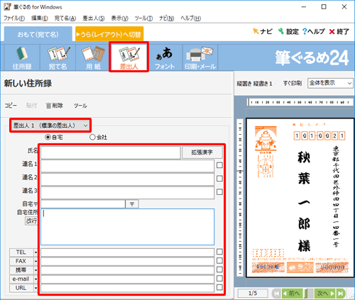Open the ヘルプ question mark icon
This screenshot has height=300, width=355.
click(x=314, y=31)
